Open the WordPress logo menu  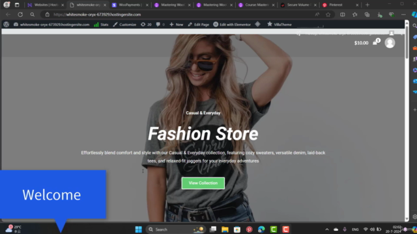(7, 25)
